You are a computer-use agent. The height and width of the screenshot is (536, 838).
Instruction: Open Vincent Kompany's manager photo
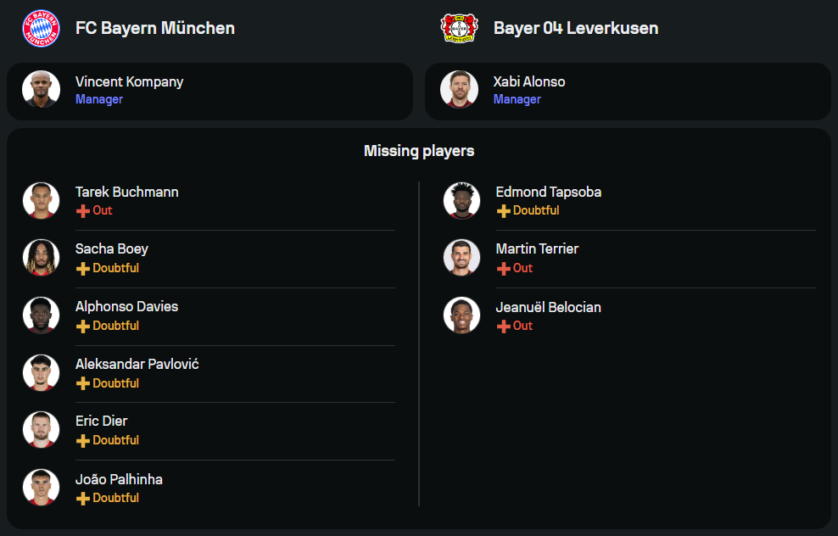click(41, 89)
